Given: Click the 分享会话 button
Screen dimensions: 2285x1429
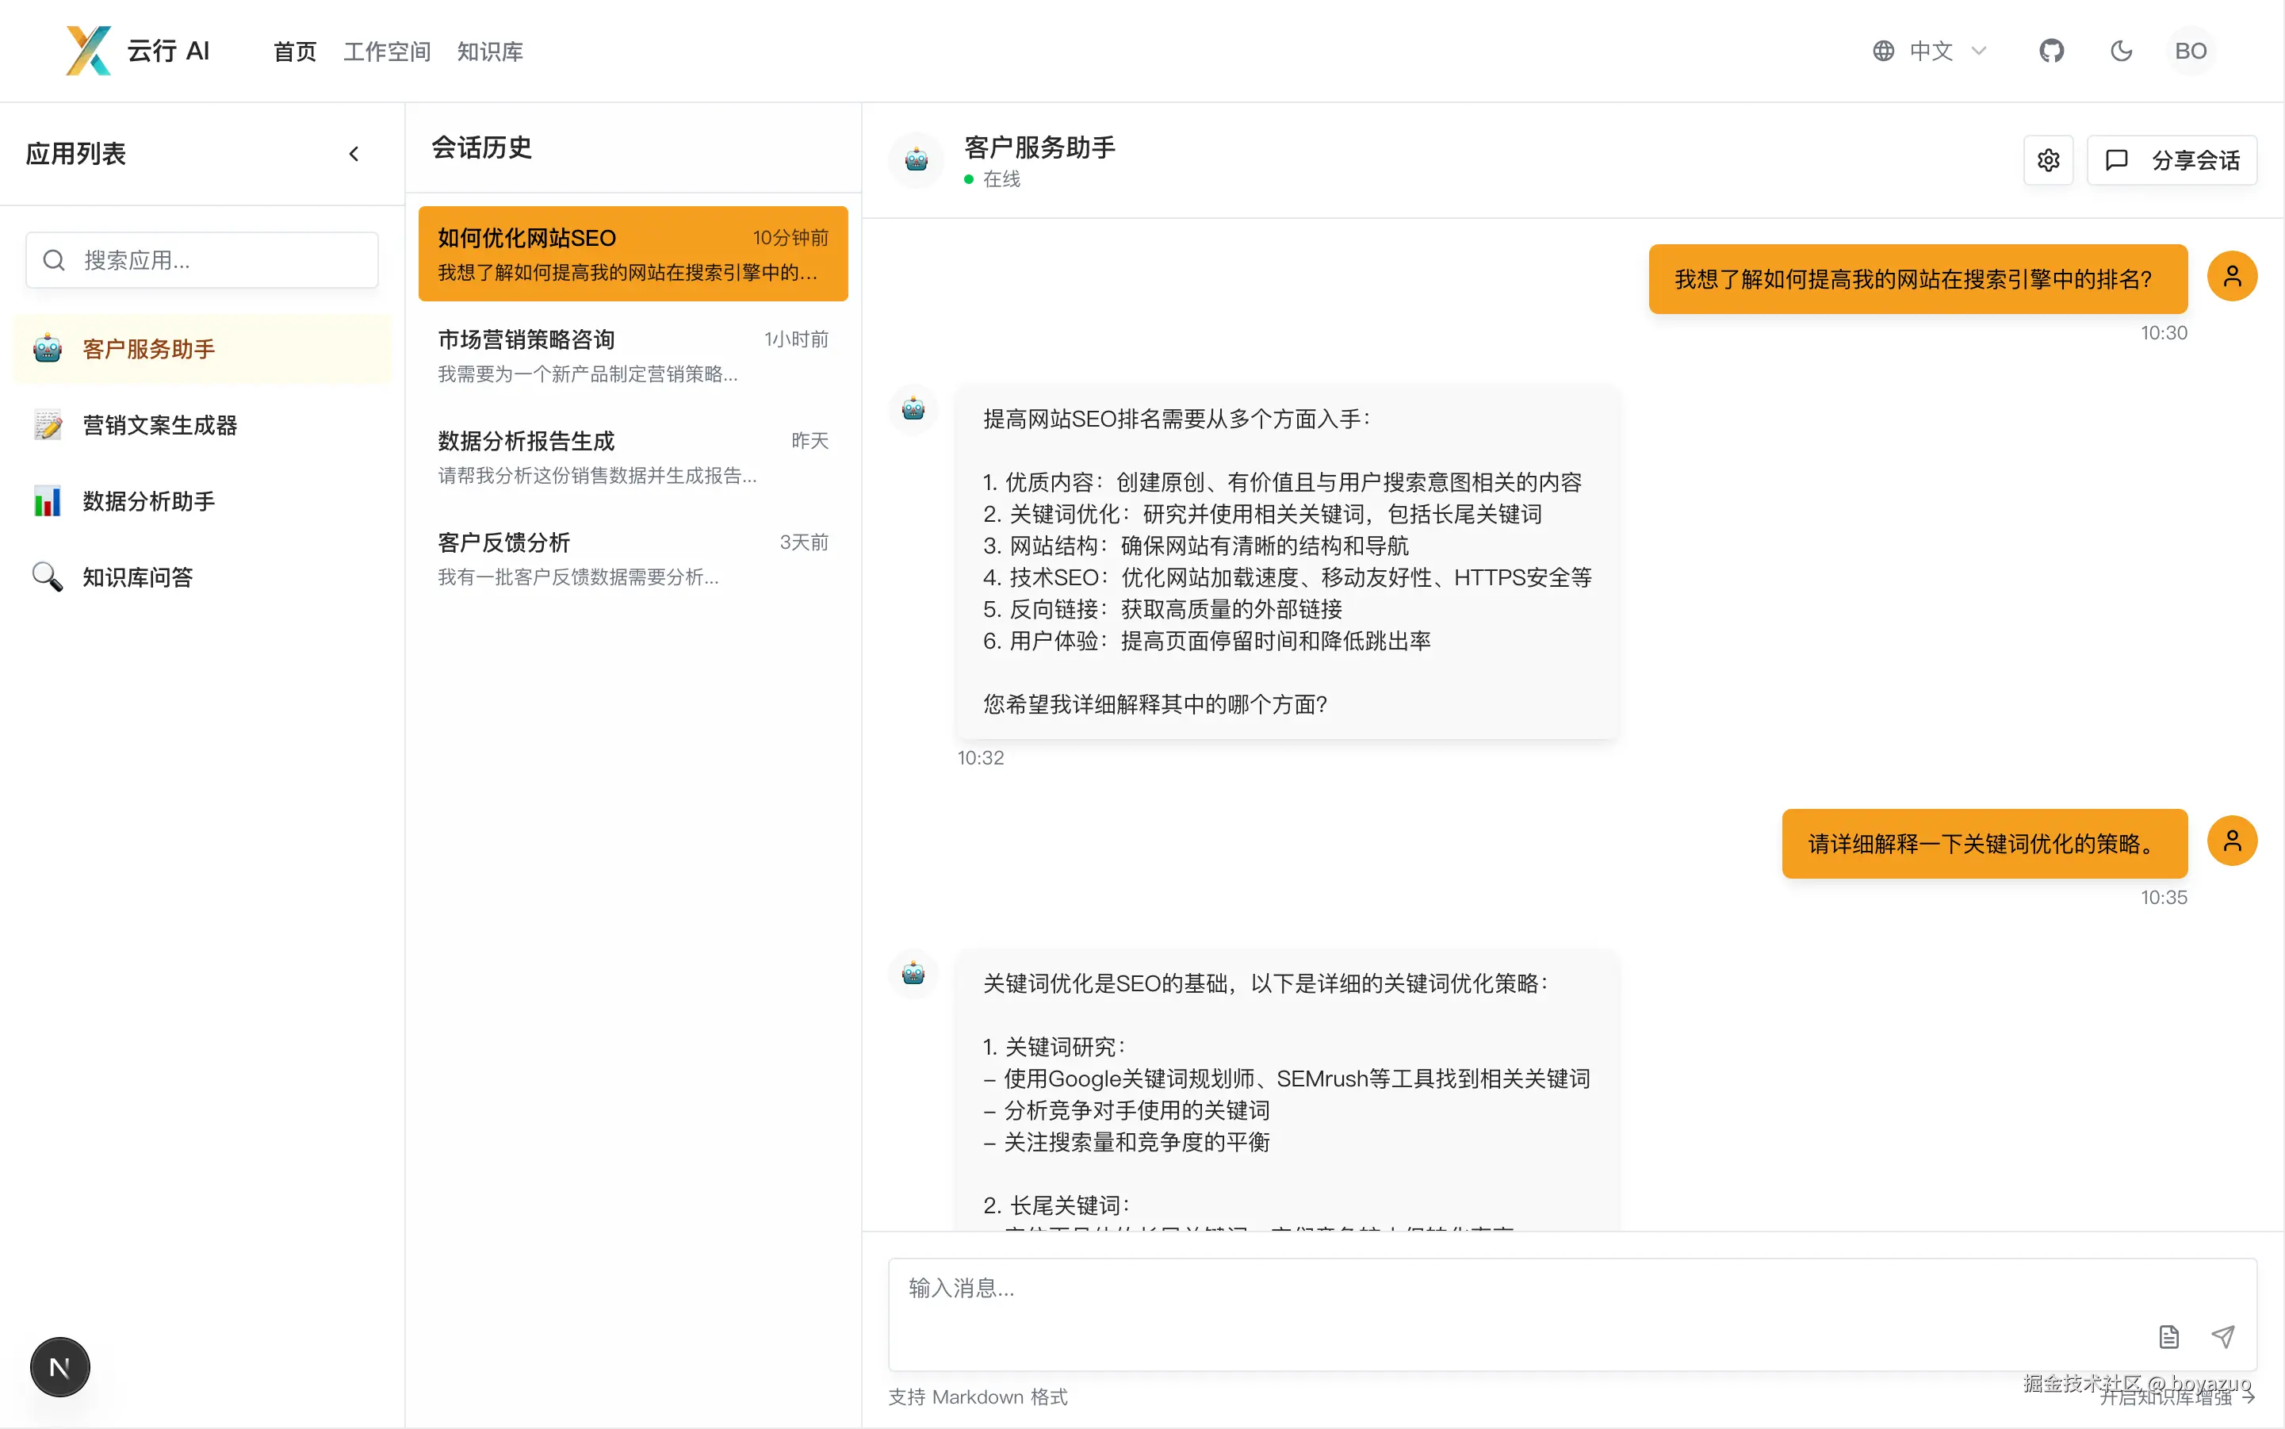Looking at the screenshot, I should (2172, 161).
